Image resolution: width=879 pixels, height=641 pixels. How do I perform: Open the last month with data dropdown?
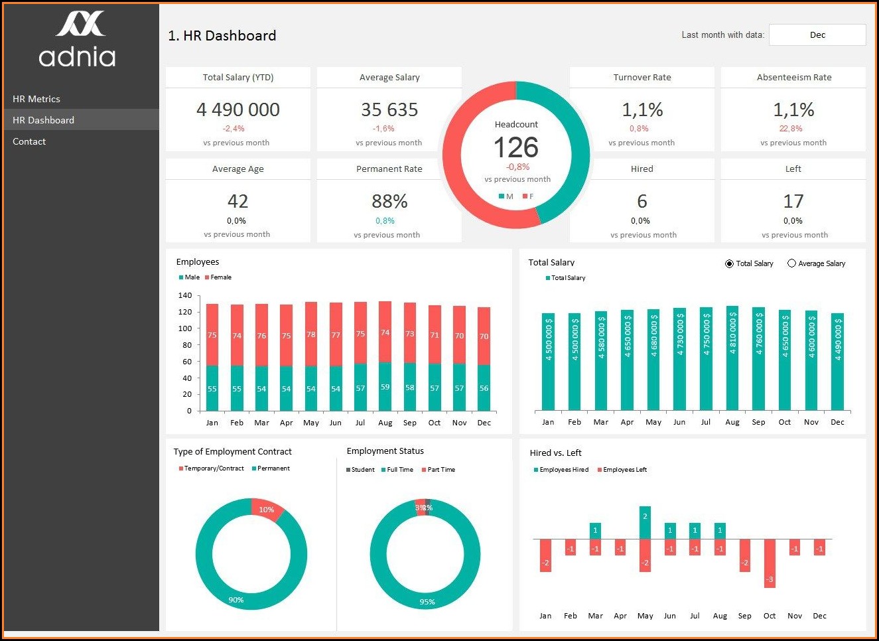[x=817, y=35]
